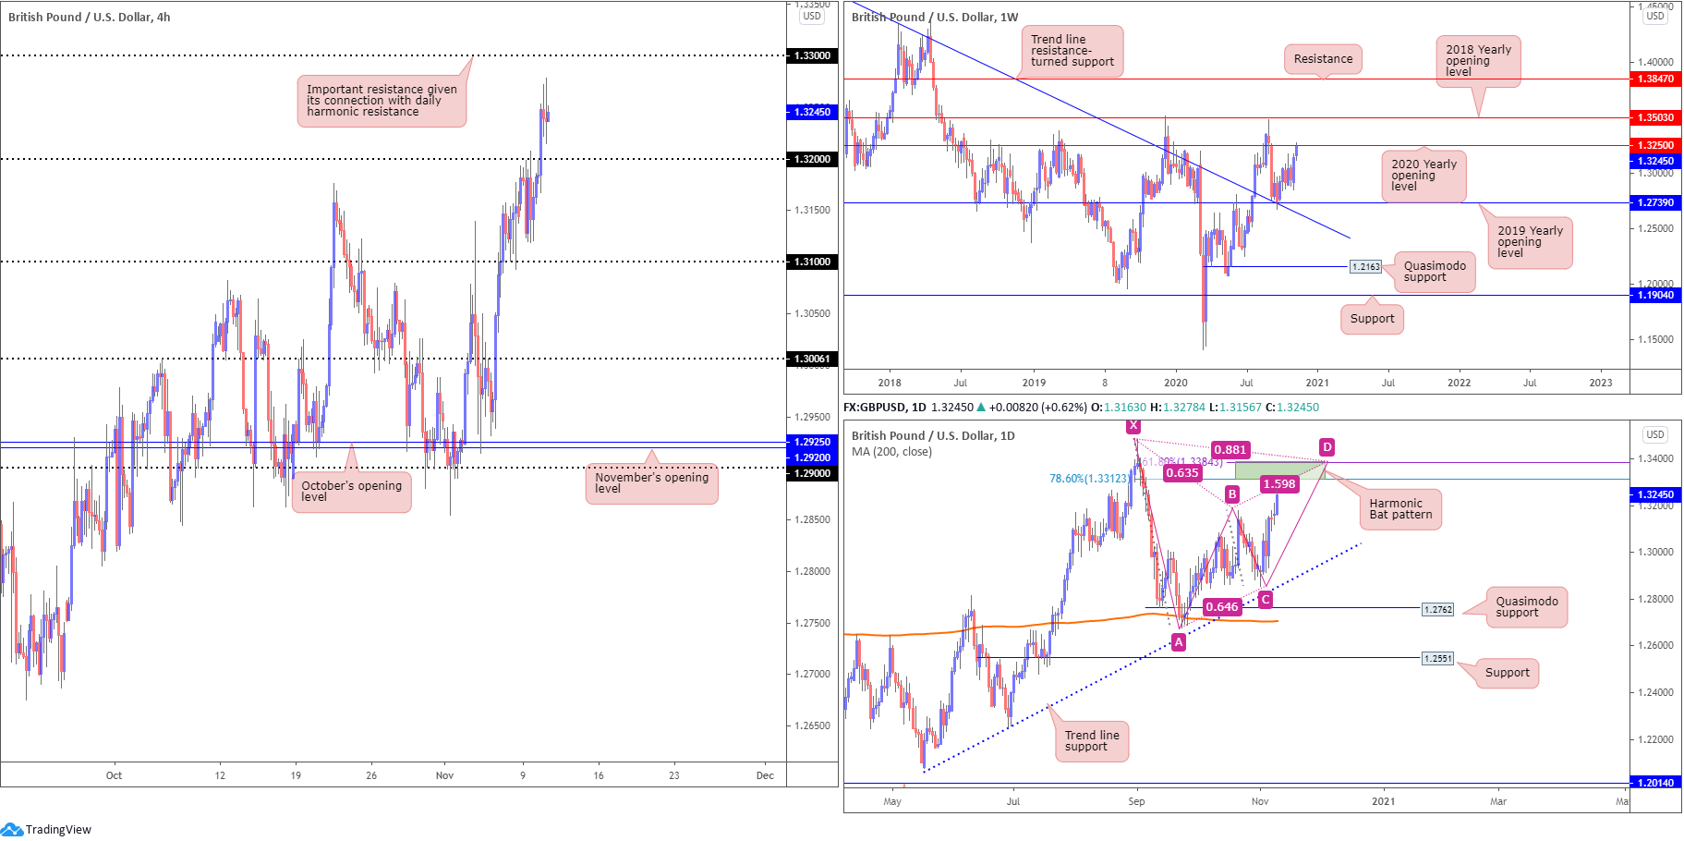The image size is (1684, 841).
Task: Click the May date on daily time axis
Action: coord(892,801)
